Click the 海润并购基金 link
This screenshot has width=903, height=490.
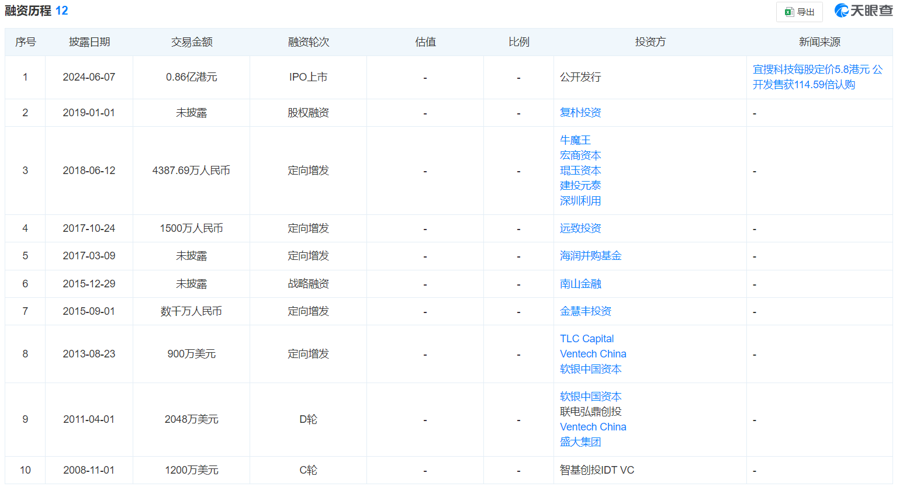click(591, 256)
